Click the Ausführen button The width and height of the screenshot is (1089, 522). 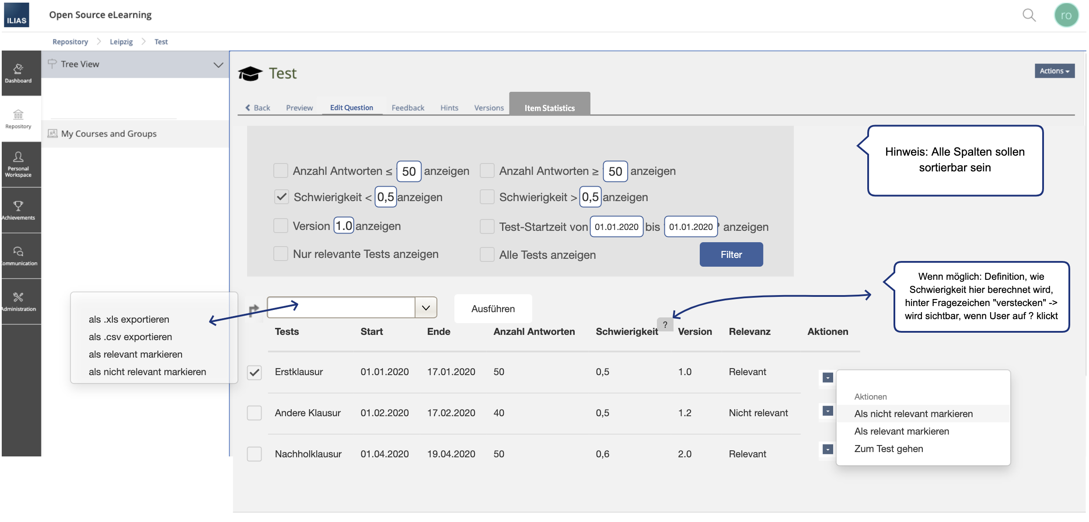(x=493, y=309)
